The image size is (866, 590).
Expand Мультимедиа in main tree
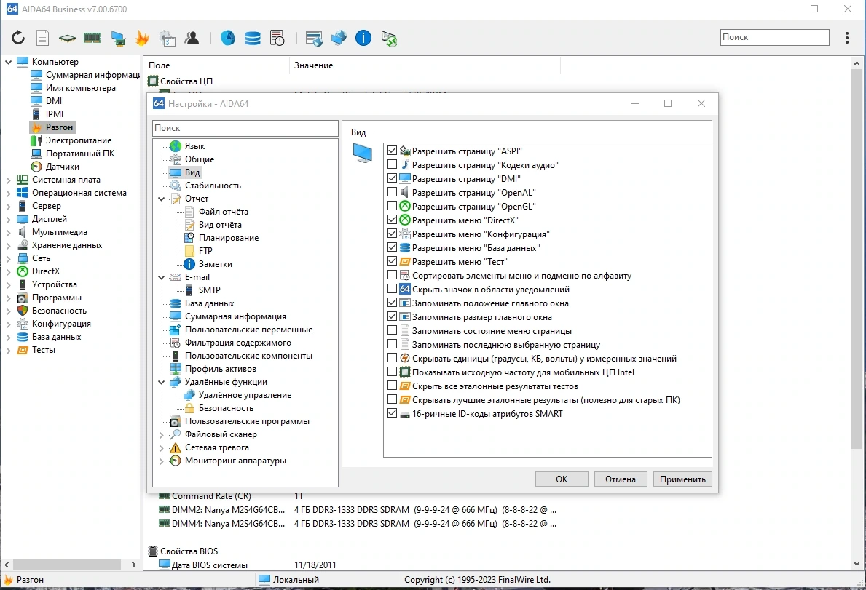[x=8, y=232]
